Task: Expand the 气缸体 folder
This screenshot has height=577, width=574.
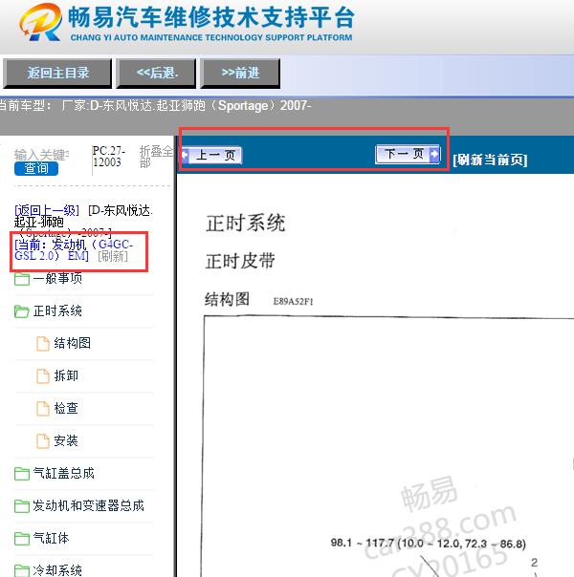Action: 52,538
